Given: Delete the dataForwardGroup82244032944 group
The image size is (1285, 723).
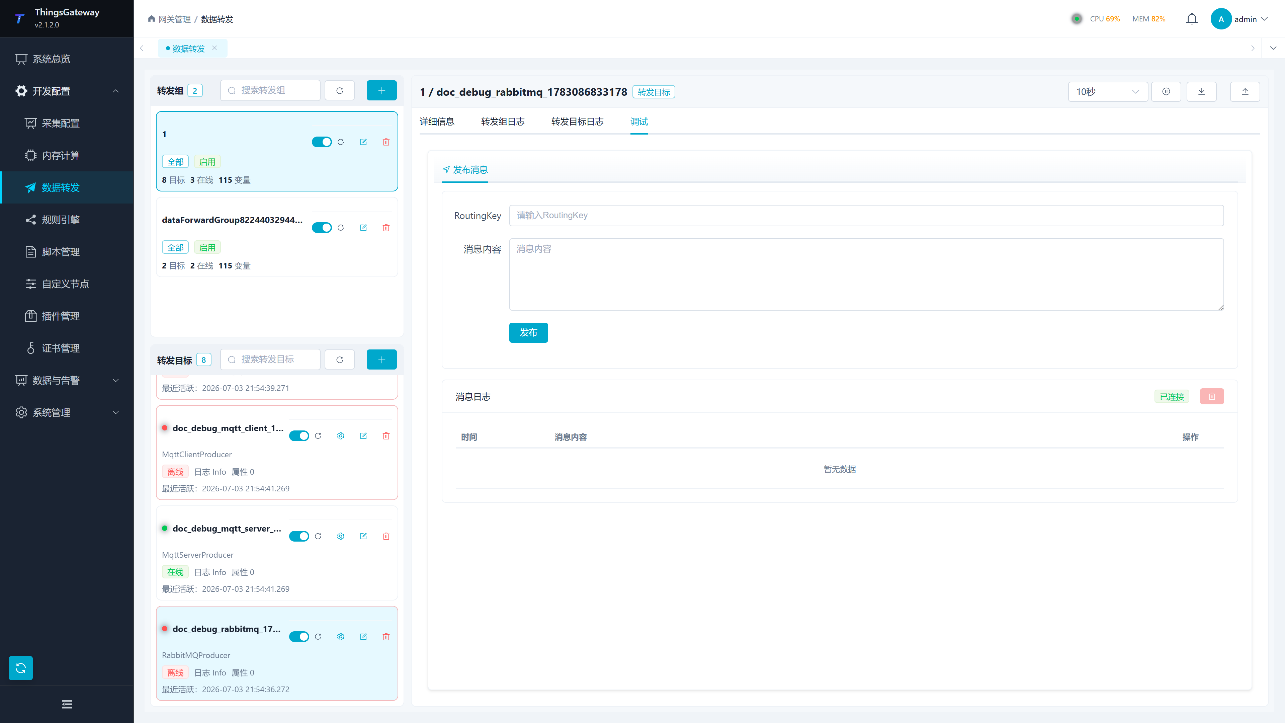Looking at the screenshot, I should [x=386, y=228].
